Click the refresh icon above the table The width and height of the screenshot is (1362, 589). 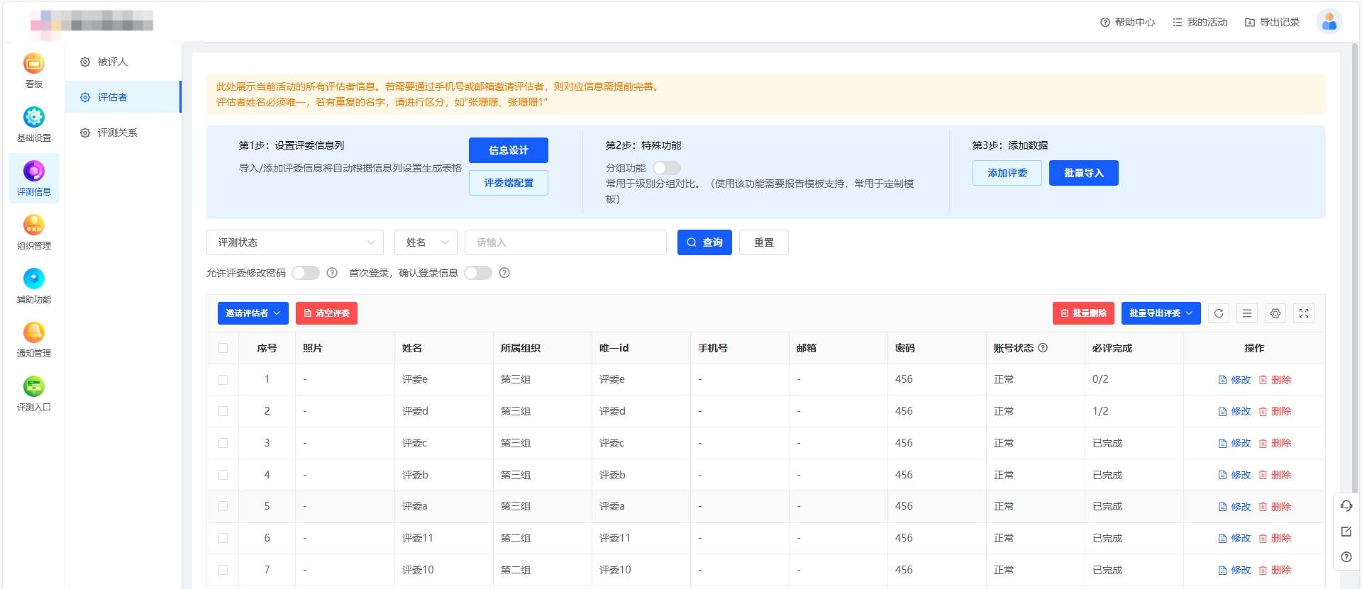coord(1219,313)
